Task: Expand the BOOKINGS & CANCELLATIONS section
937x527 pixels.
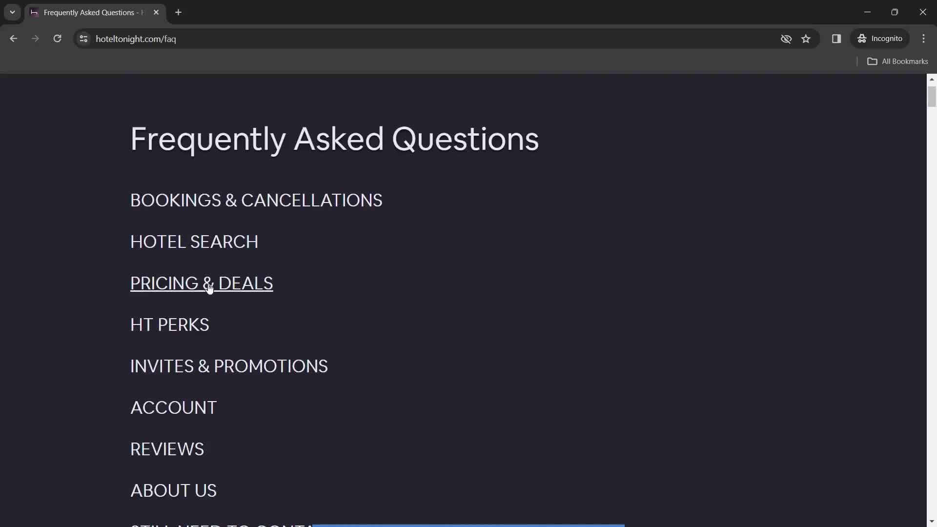Action: [x=256, y=200]
